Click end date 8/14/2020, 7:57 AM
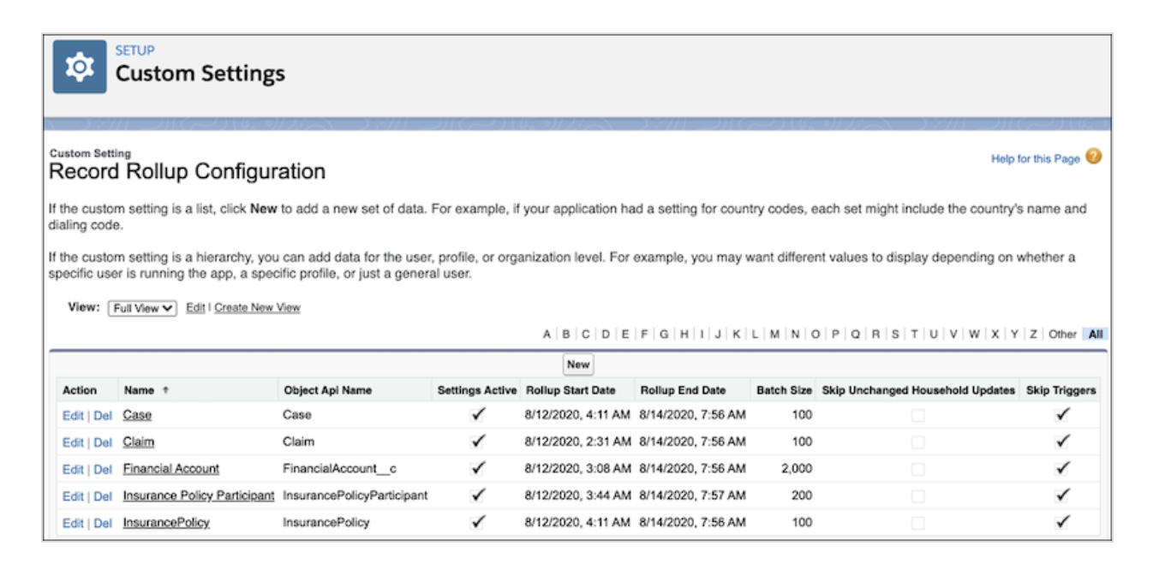The width and height of the screenshot is (1153, 575). 692,495
